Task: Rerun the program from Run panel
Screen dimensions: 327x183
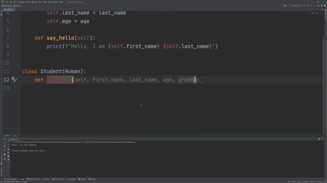Action: click(5, 142)
